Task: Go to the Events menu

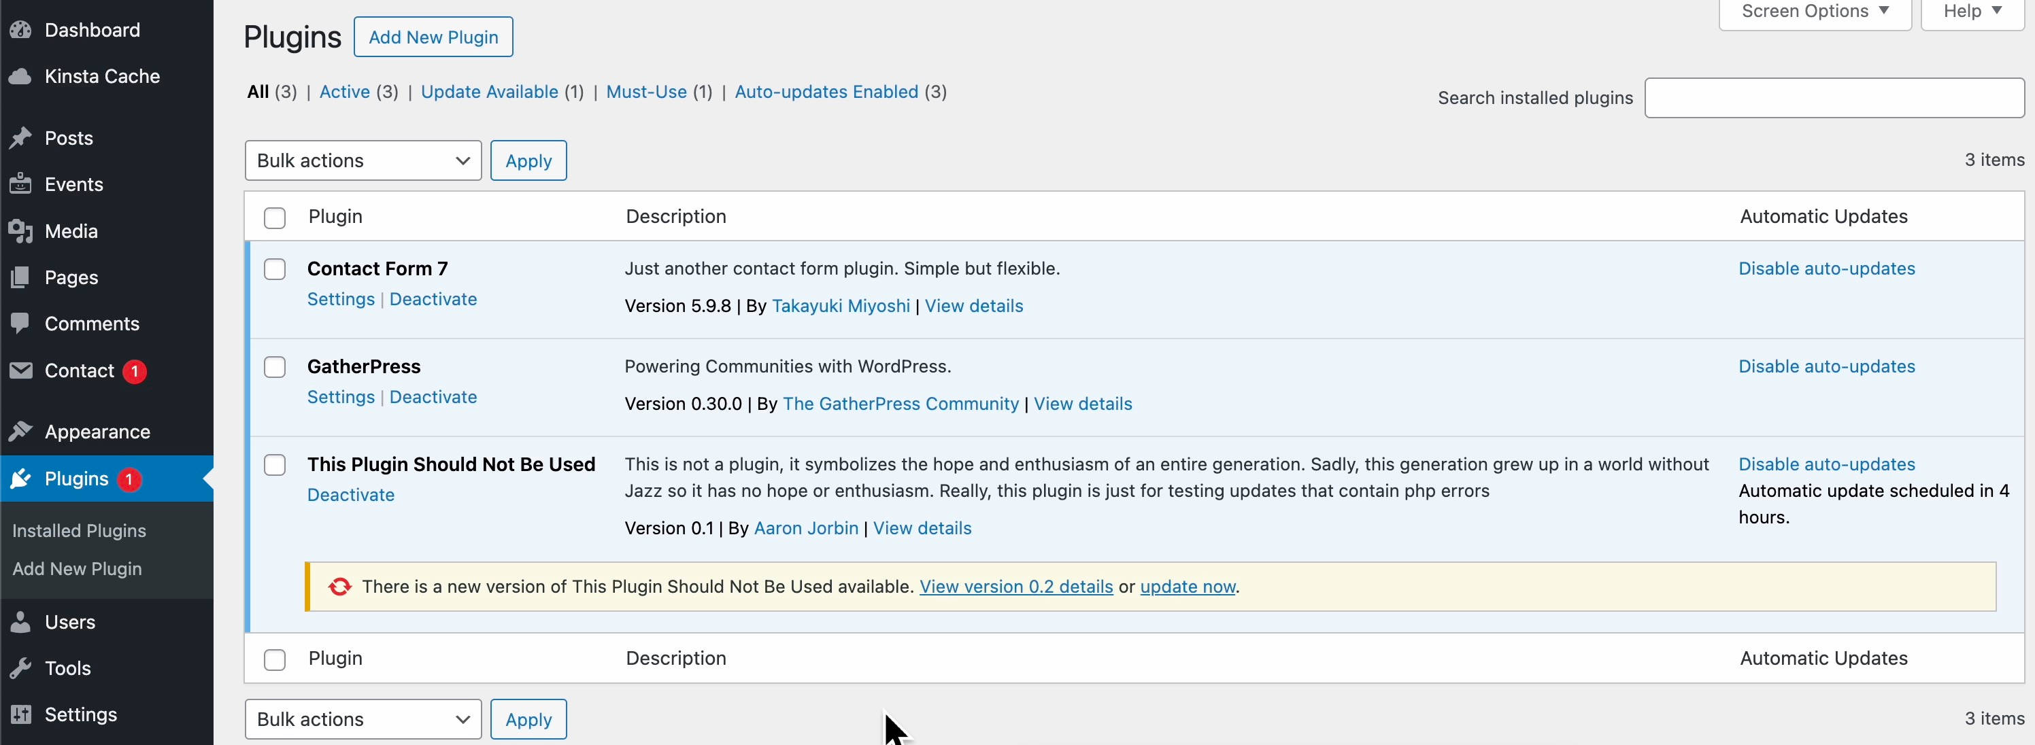Action: click(x=73, y=184)
